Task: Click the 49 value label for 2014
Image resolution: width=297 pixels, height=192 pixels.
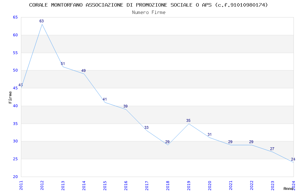Action: pyautogui.click(x=84, y=71)
